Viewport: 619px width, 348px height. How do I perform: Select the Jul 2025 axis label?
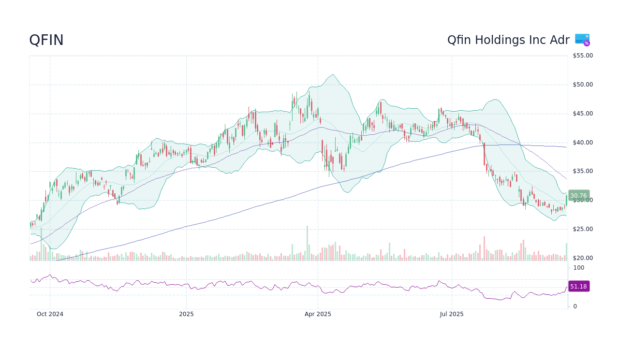coord(452,314)
